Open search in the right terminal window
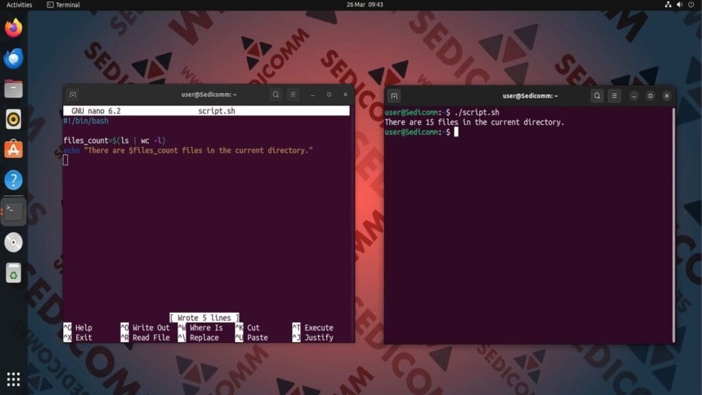 (596, 96)
